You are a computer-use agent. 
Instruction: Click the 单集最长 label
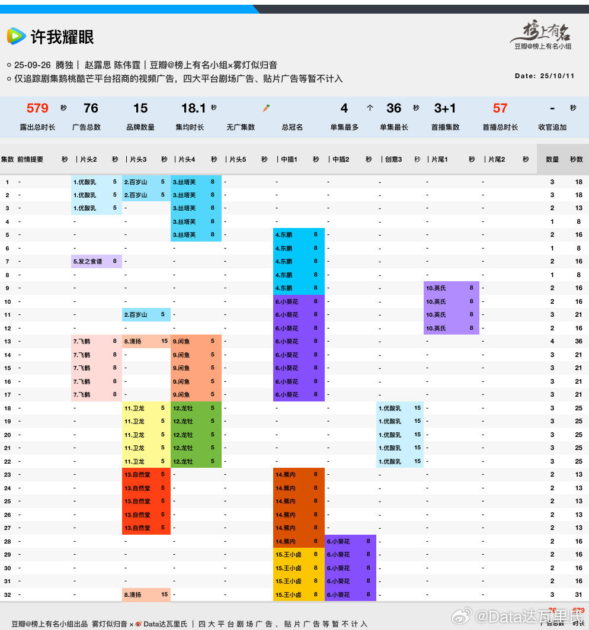[394, 127]
